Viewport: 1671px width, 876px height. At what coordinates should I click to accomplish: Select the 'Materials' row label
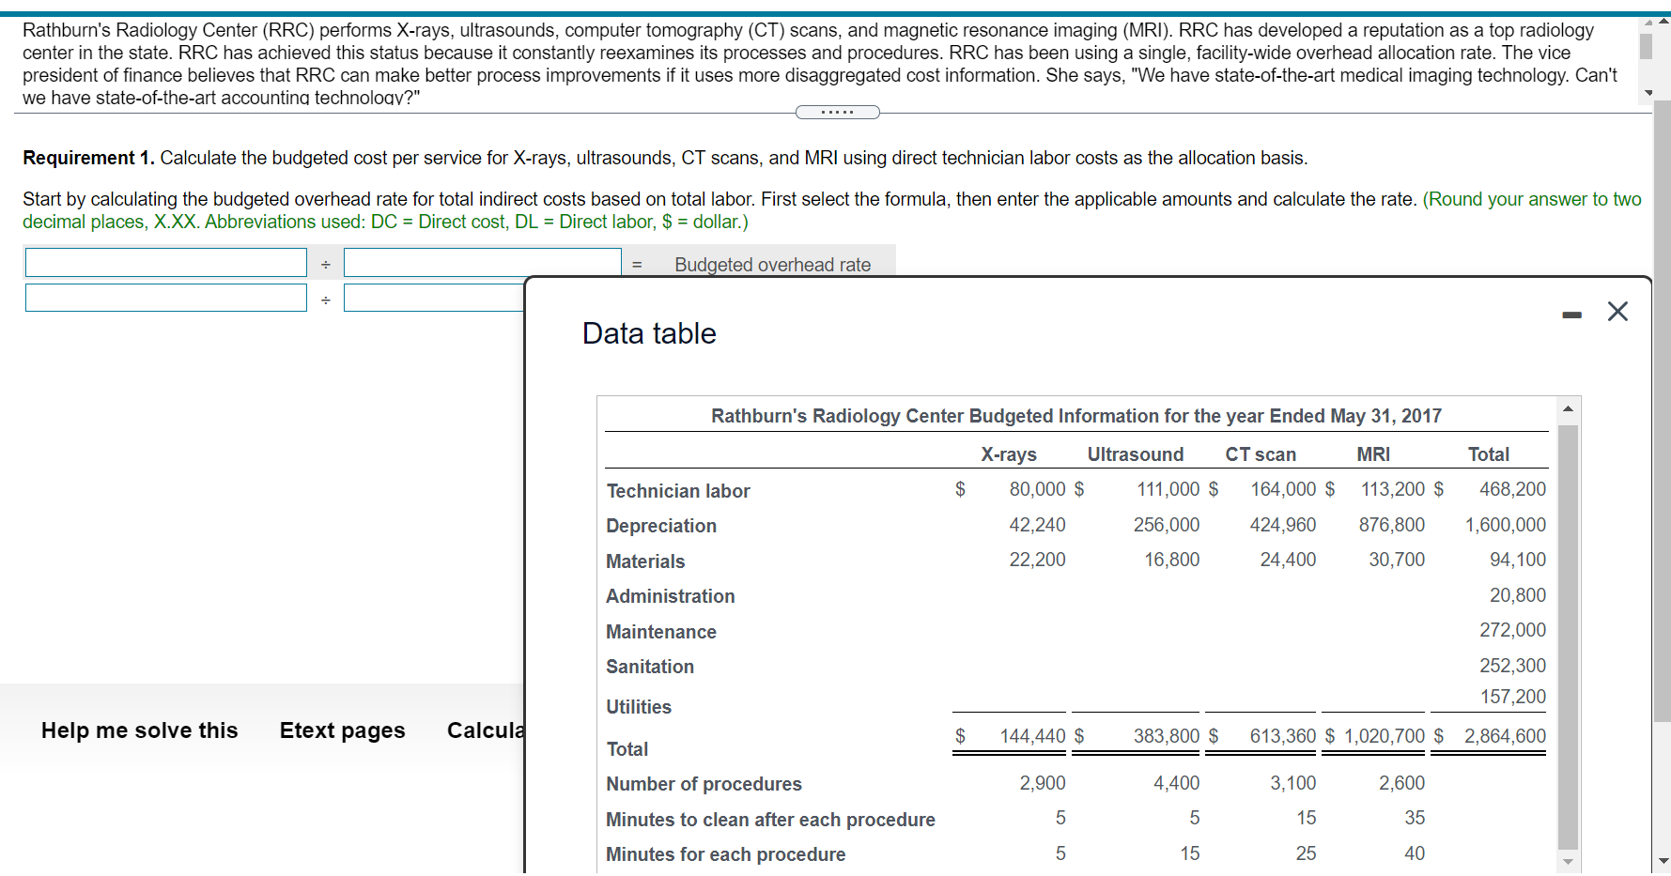[x=645, y=561]
